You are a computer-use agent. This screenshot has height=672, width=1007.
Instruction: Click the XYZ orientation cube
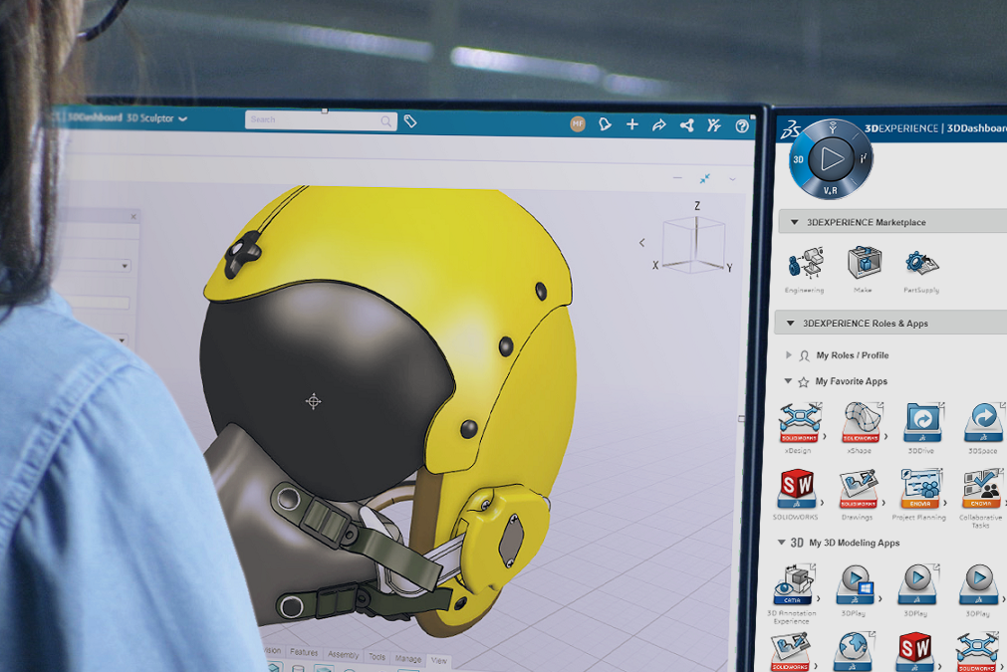pos(693,244)
